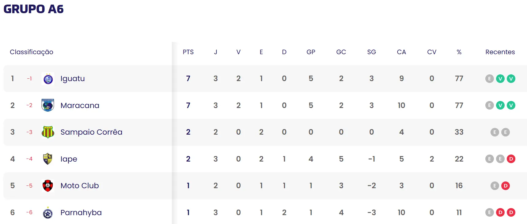
Task: Sort table by PTS column header
Action: point(188,52)
